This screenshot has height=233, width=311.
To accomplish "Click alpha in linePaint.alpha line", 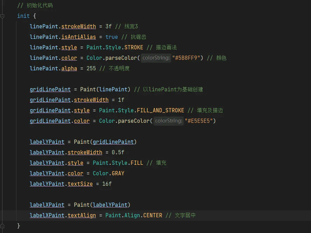I will [69, 68].
